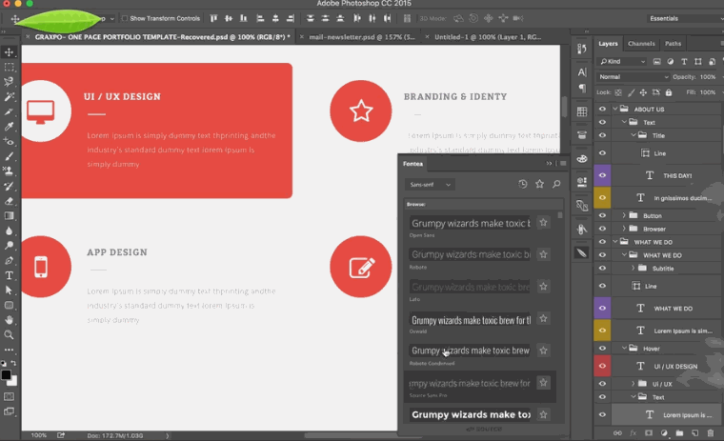724x441 pixels.
Task: Apply the Roboto font preview
Action: (x=470, y=254)
